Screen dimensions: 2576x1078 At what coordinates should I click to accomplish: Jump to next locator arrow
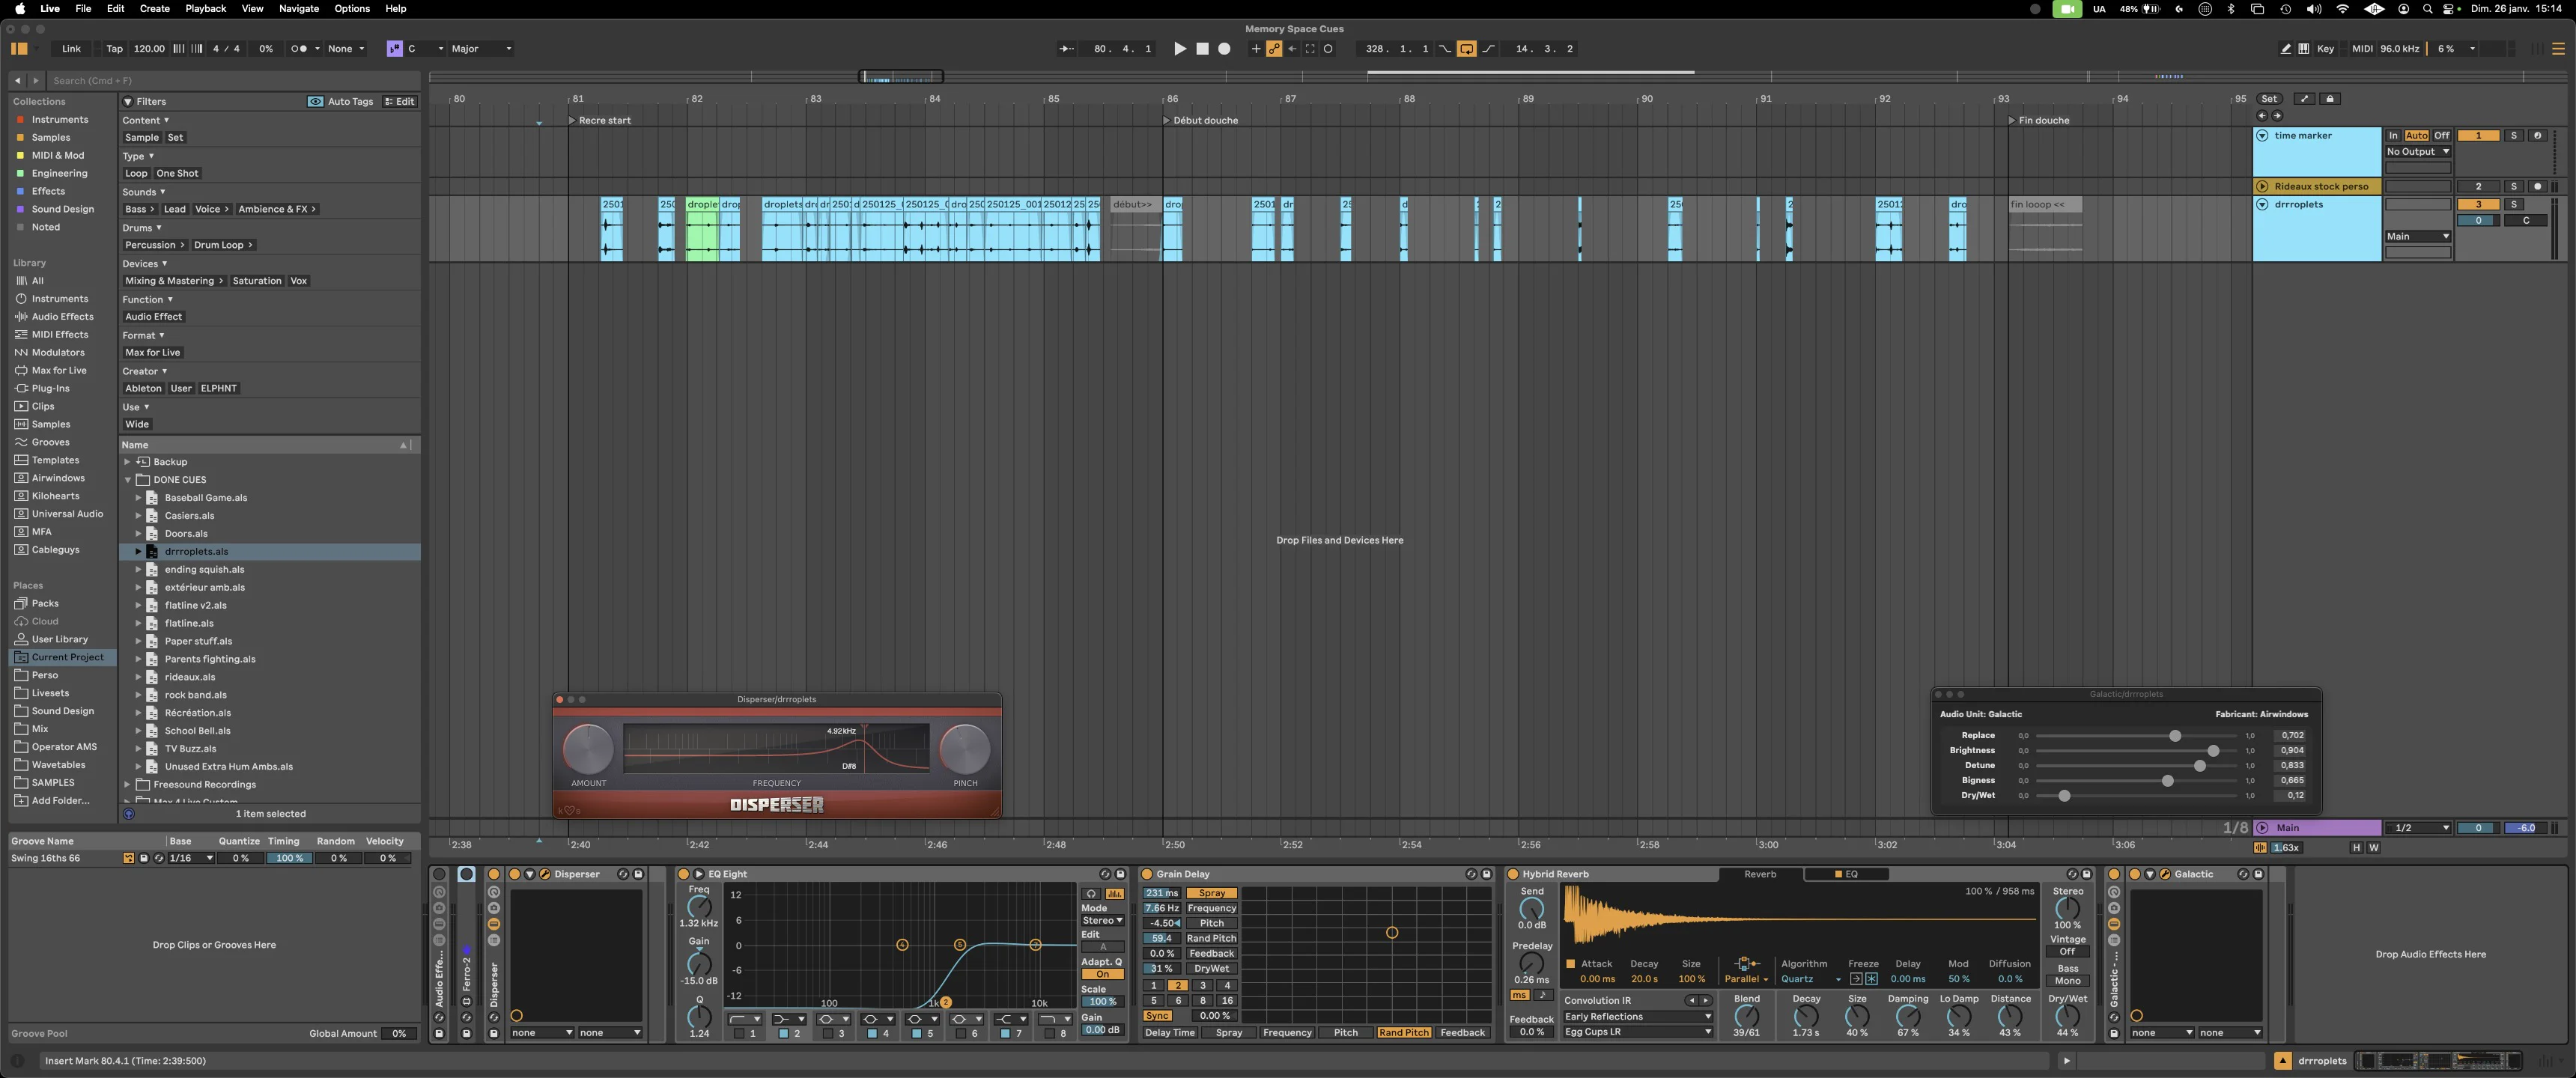click(x=2278, y=115)
